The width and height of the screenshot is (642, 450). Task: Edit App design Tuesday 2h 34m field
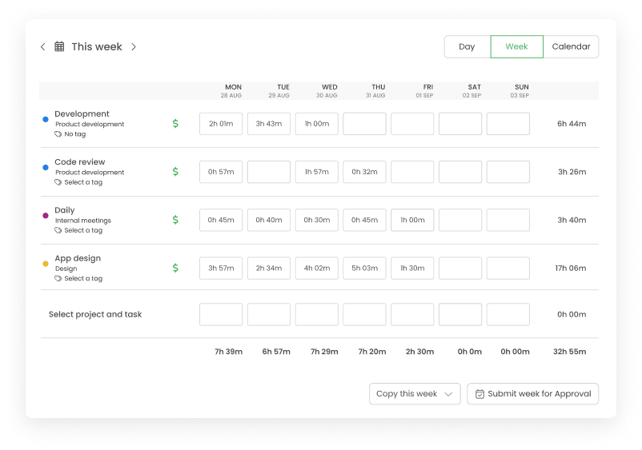(x=269, y=268)
